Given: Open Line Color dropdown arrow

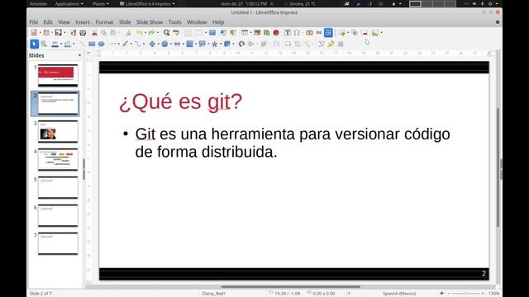Looking at the screenshot, I should pyautogui.click(x=61, y=44).
